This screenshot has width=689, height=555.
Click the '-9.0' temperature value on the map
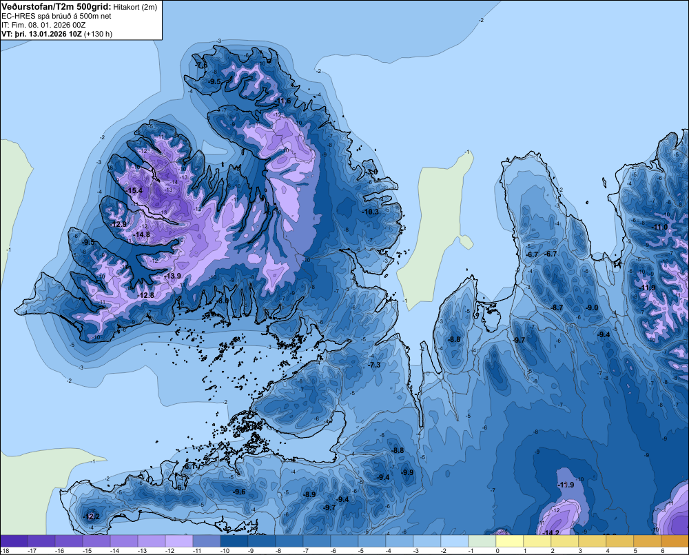tap(593, 308)
